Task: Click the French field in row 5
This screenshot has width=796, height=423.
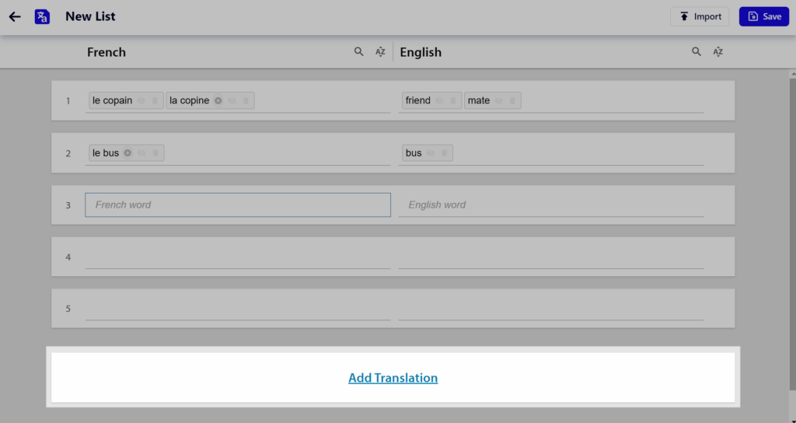Action: (x=238, y=309)
